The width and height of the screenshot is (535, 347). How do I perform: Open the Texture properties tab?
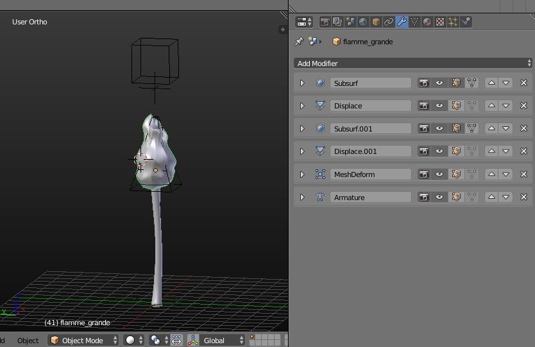tap(440, 22)
